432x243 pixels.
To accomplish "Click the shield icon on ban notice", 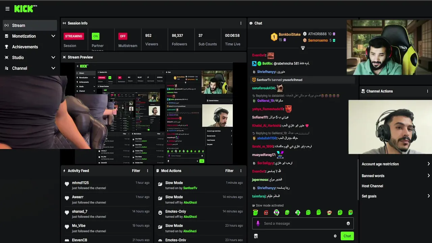I will point(254,80).
